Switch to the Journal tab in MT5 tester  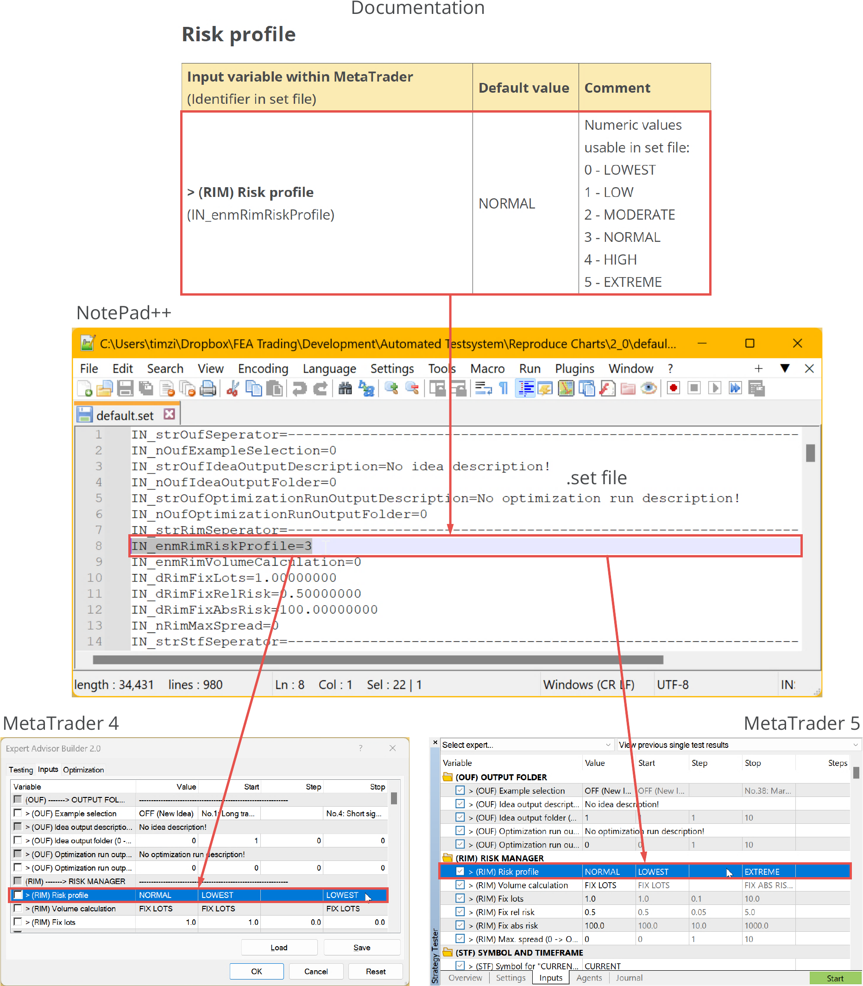[x=629, y=978]
